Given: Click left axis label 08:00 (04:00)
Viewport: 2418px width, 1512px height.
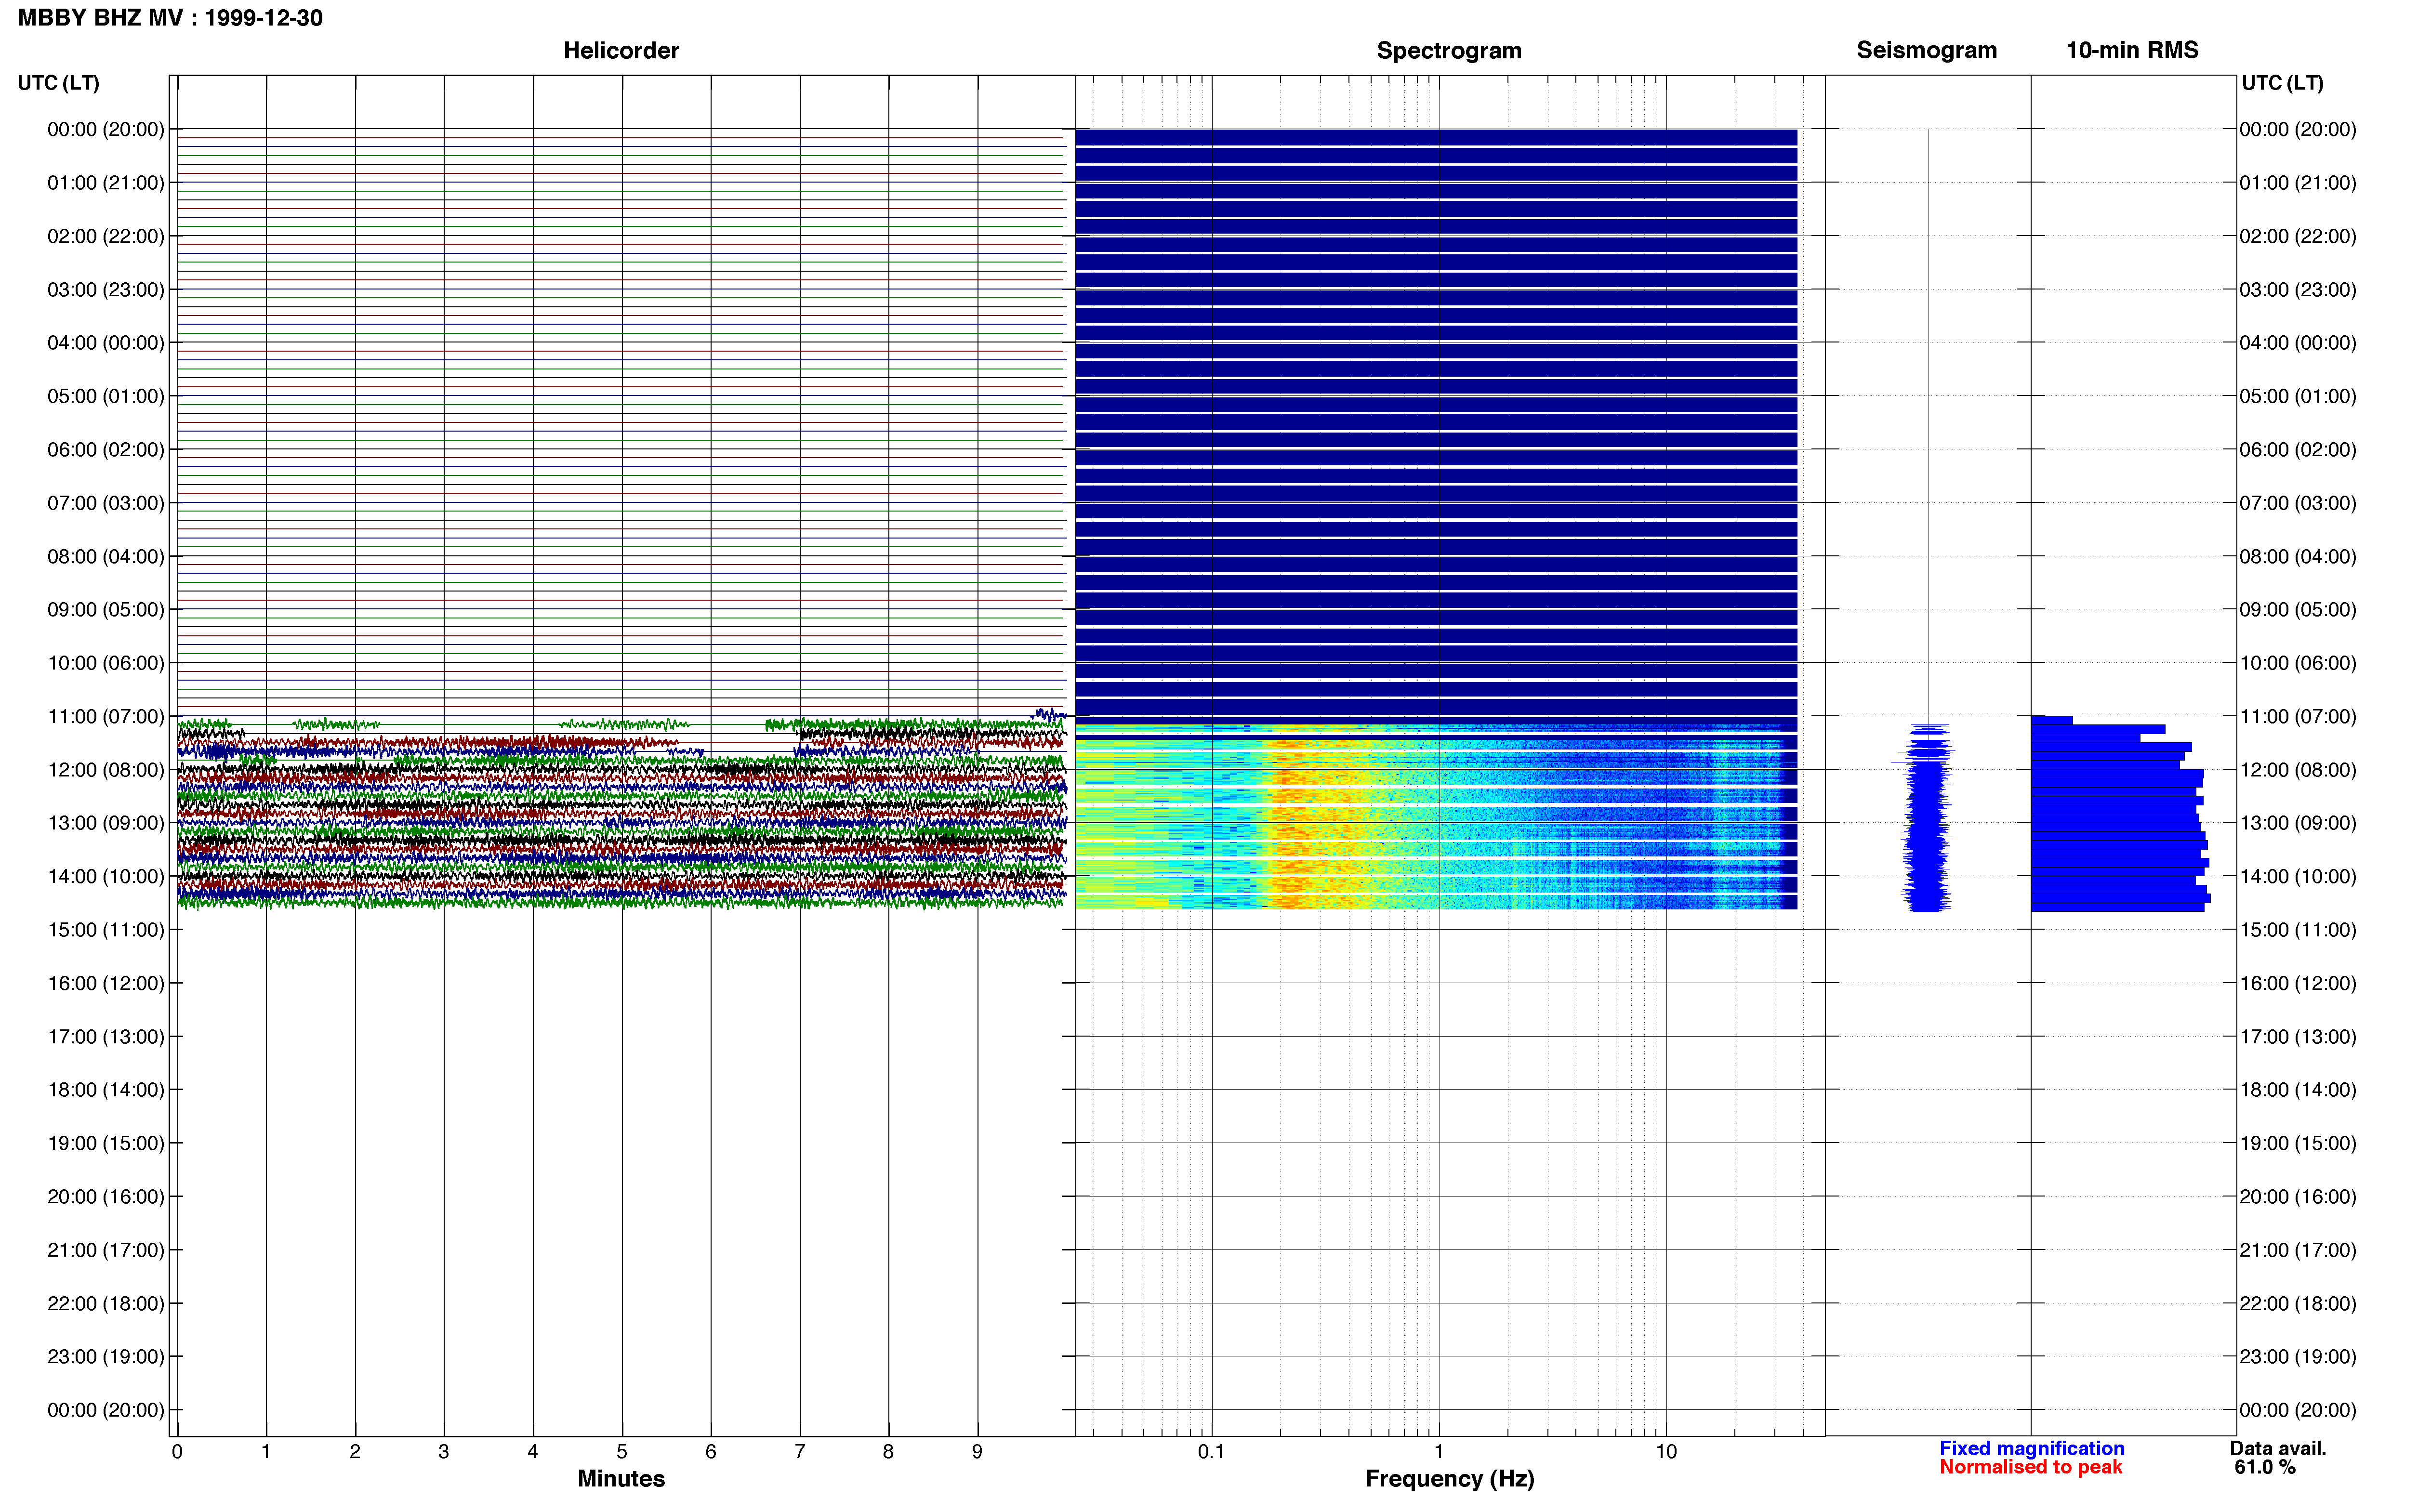Looking at the screenshot, I should click(x=106, y=556).
